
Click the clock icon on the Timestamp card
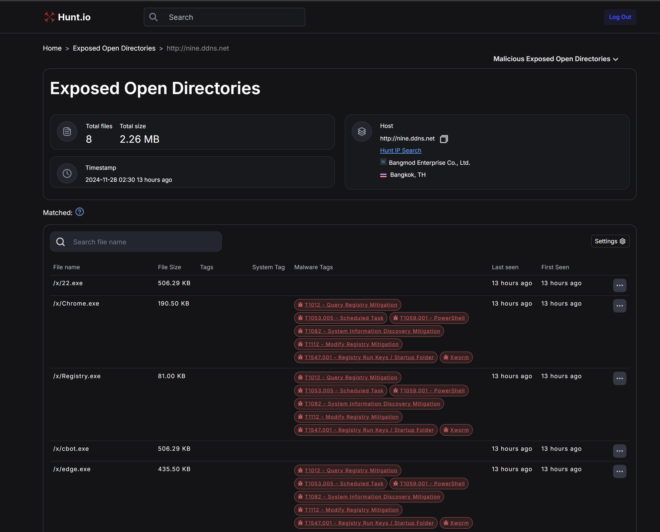pyautogui.click(x=67, y=173)
